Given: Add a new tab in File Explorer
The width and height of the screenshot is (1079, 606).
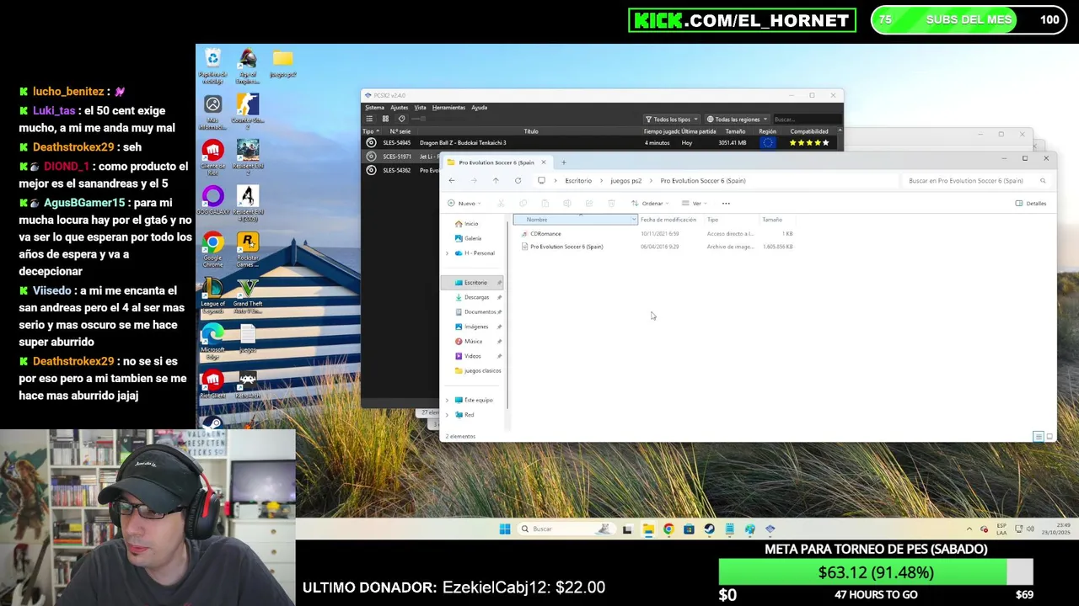Looking at the screenshot, I should tap(564, 162).
